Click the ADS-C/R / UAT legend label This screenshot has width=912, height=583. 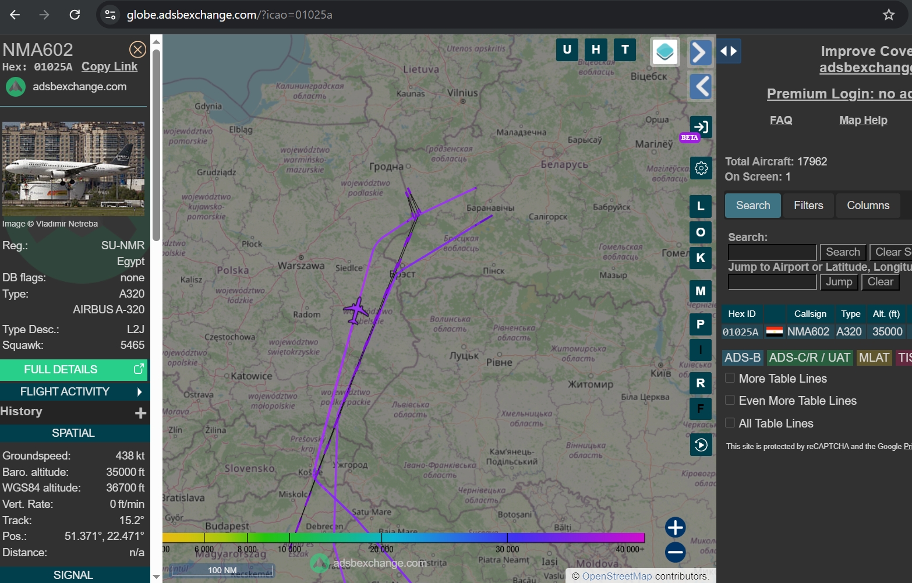coord(810,358)
